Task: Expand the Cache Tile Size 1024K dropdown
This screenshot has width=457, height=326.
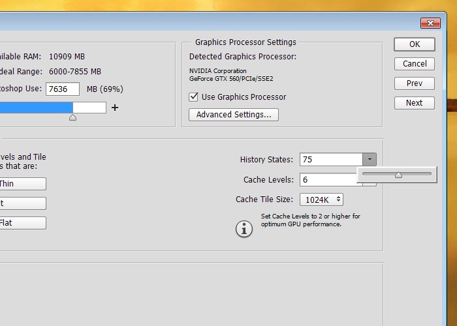Action: coord(321,200)
